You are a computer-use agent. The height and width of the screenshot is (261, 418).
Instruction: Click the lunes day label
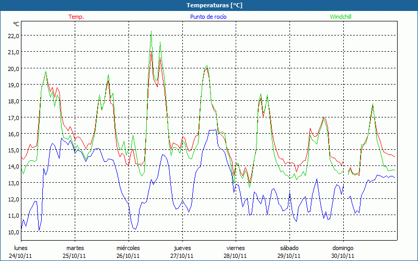tap(21, 248)
